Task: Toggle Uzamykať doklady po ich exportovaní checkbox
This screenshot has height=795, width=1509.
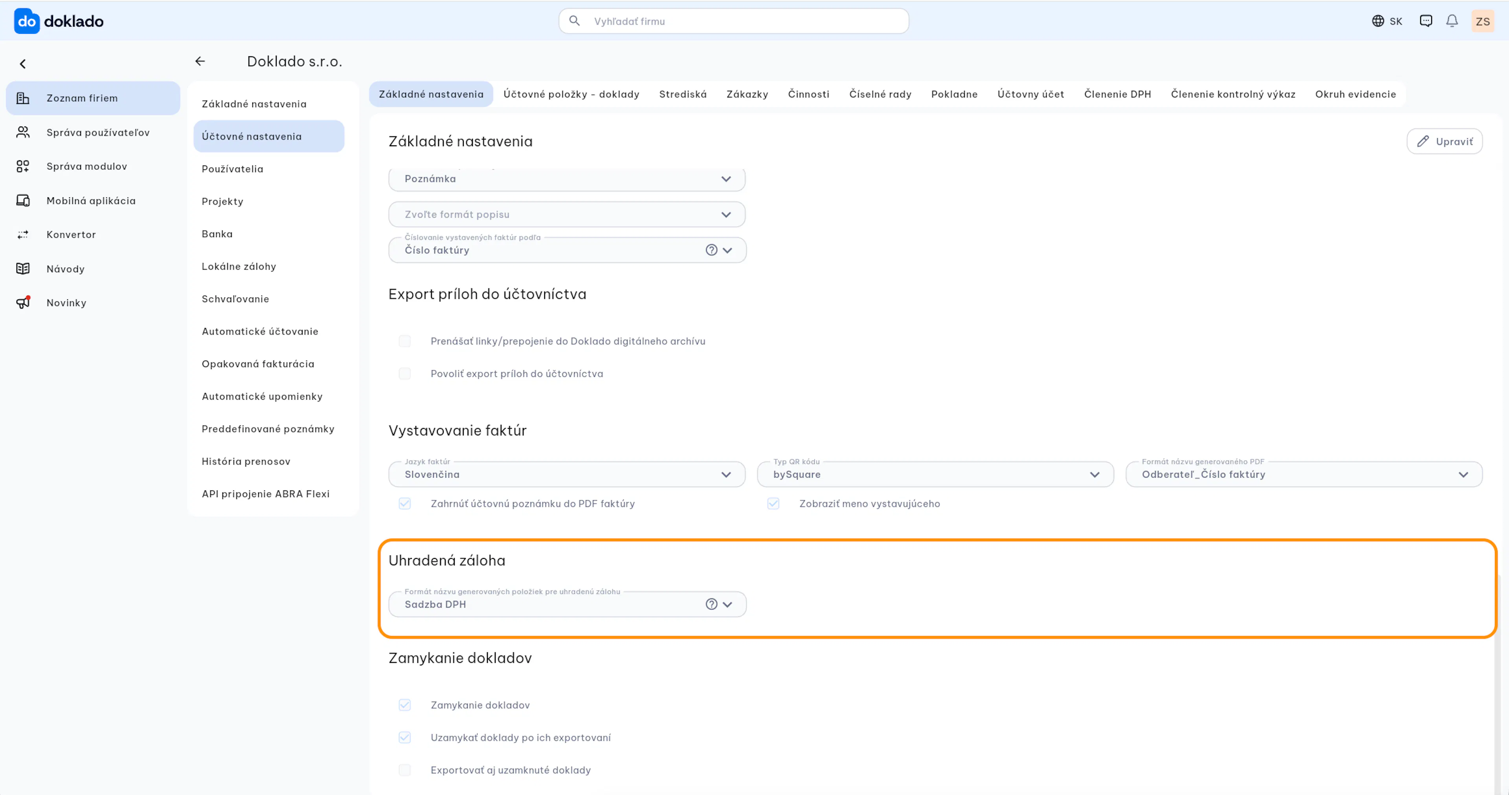Action: pyautogui.click(x=405, y=737)
